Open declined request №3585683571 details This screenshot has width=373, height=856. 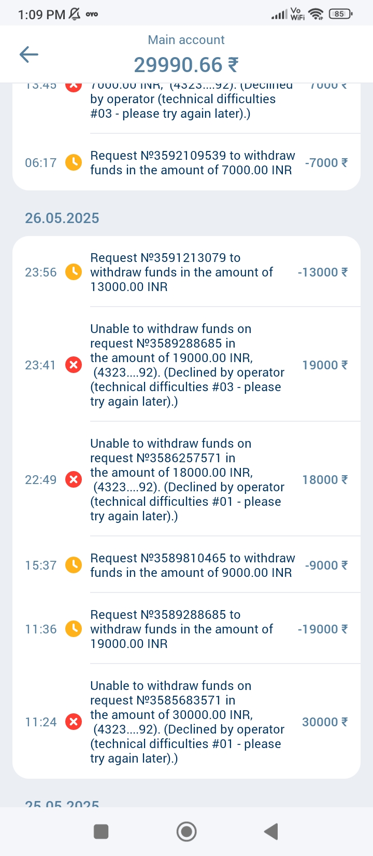coord(187,722)
